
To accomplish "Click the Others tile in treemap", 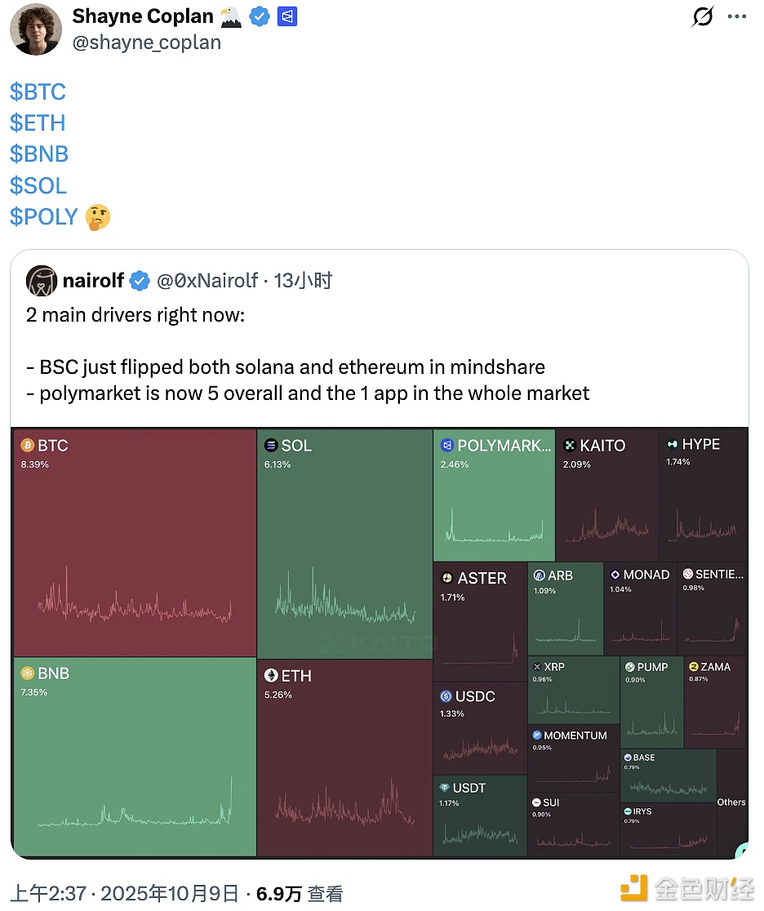I will click(x=731, y=802).
